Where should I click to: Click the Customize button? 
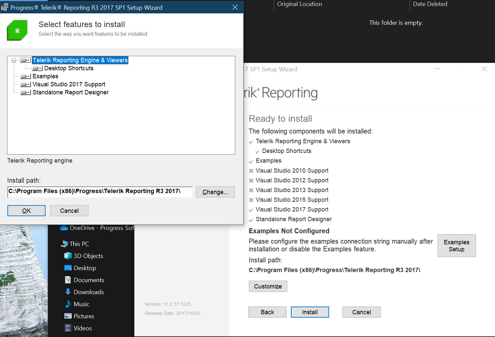click(268, 286)
